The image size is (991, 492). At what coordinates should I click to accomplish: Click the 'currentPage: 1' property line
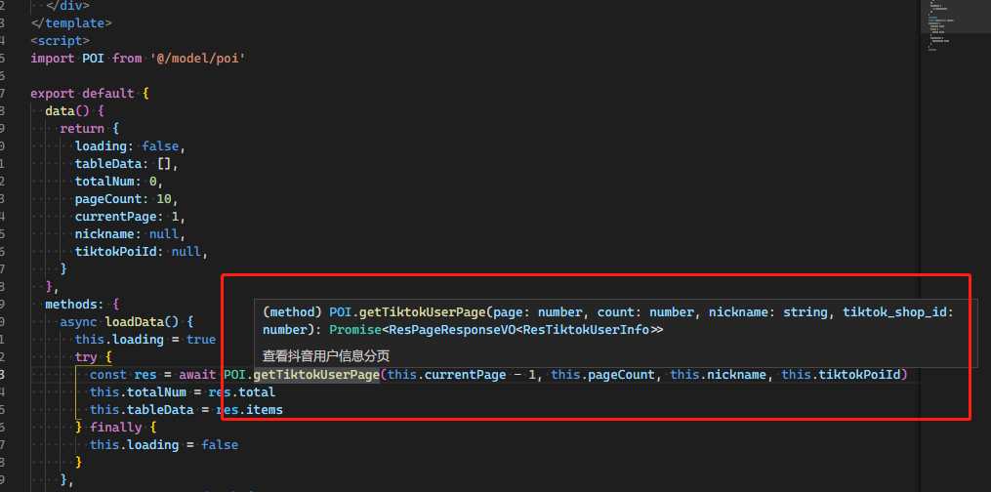(131, 217)
